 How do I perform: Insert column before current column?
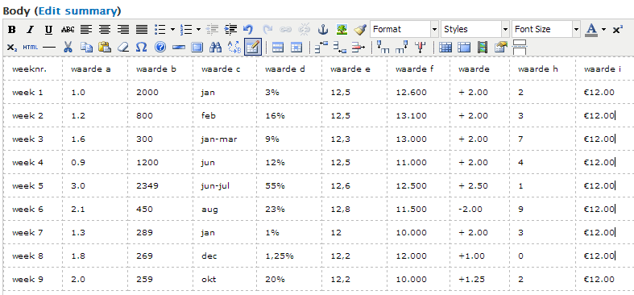383,48
